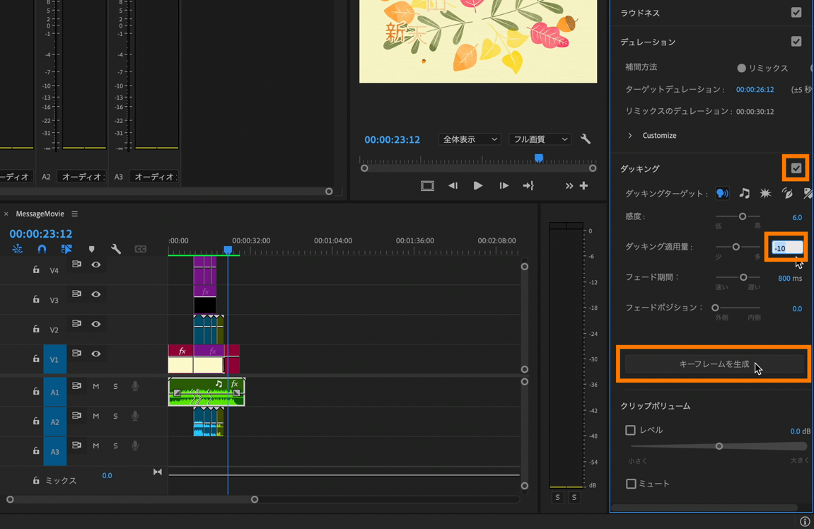This screenshot has height=529, width=814.
Task: Select dialogue as ducking target
Action: pos(722,194)
